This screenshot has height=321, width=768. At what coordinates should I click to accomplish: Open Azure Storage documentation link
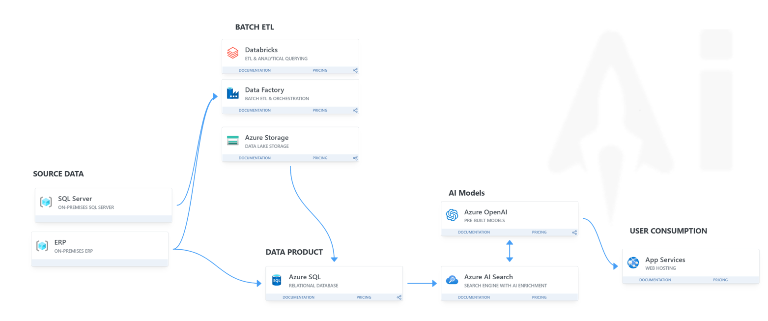point(255,158)
